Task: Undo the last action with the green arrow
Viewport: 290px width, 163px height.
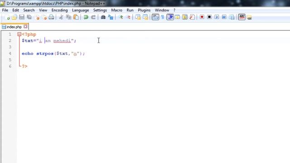Action: tap(86, 17)
